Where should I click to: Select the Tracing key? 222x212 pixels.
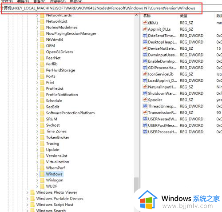(x=52, y=144)
